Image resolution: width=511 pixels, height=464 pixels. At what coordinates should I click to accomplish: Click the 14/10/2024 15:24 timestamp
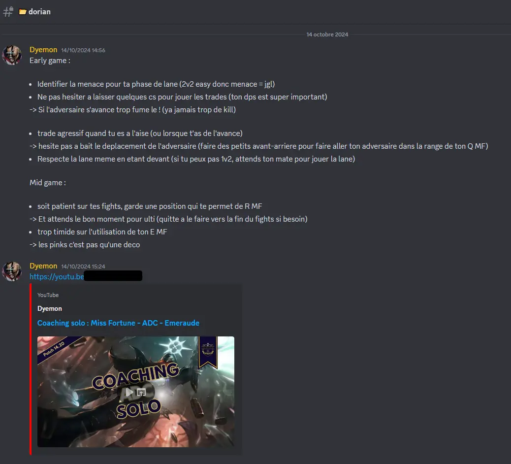click(83, 266)
